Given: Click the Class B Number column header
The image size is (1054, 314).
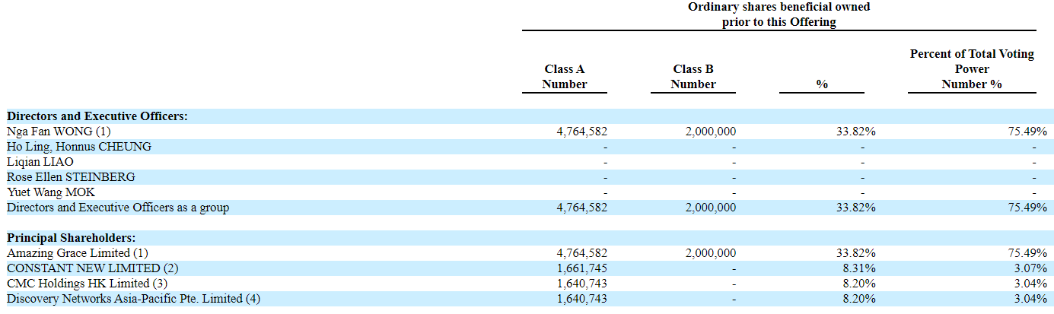Looking at the screenshot, I should 693,77.
